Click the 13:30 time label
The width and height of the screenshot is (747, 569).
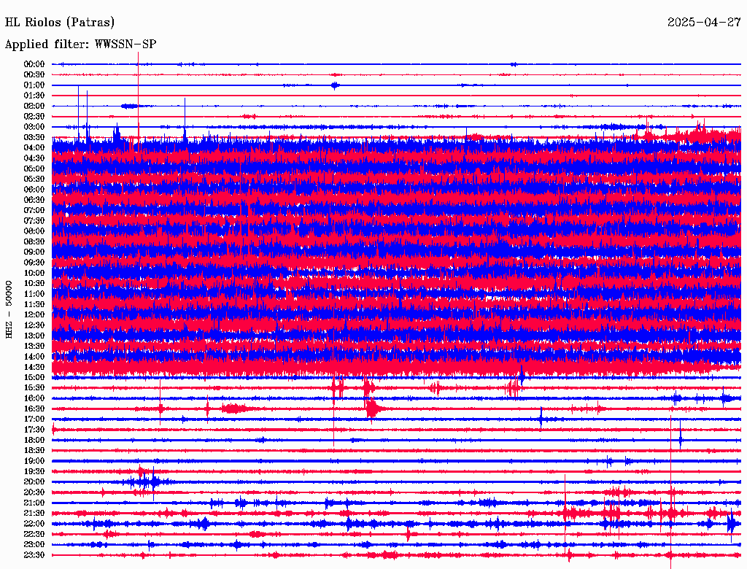(x=34, y=347)
